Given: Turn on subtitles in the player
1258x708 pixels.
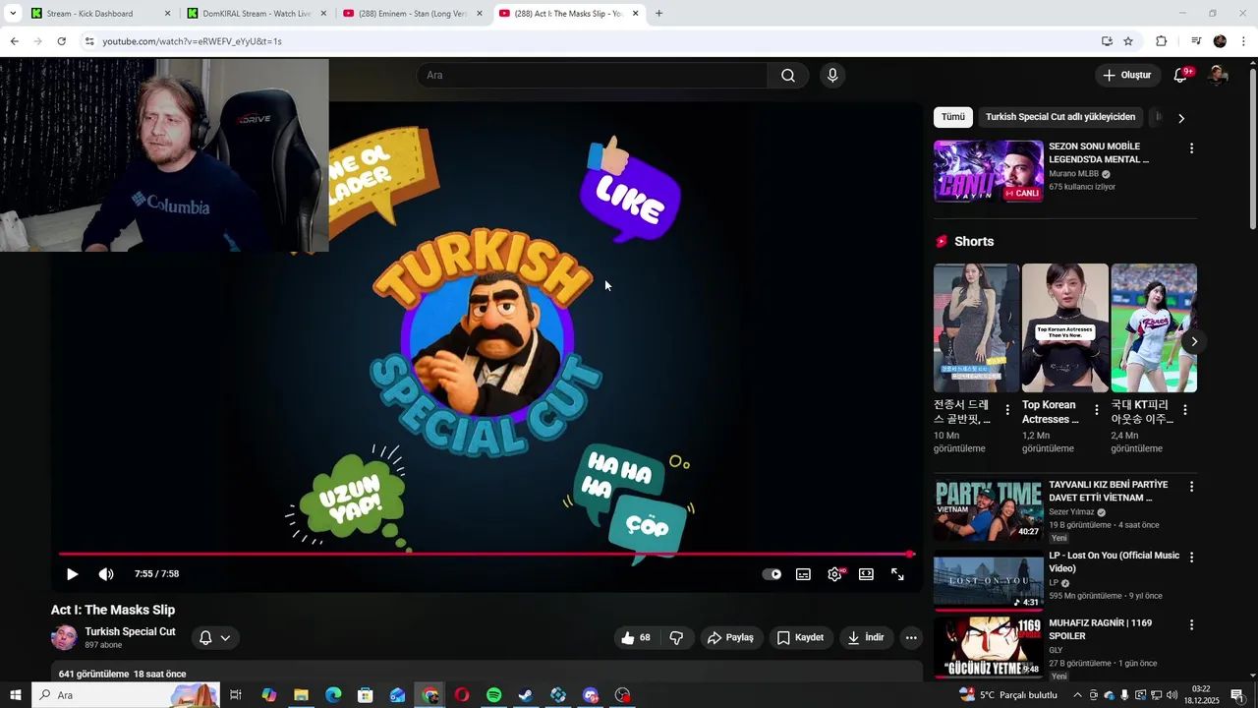Looking at the screenshot, I should point(803,574).
